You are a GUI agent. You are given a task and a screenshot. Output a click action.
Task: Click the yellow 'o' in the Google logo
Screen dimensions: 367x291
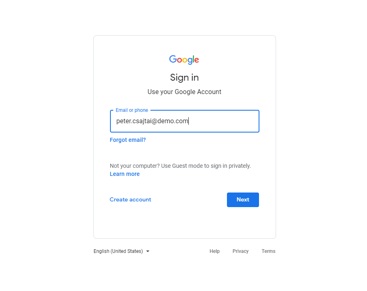click(185, 60)
